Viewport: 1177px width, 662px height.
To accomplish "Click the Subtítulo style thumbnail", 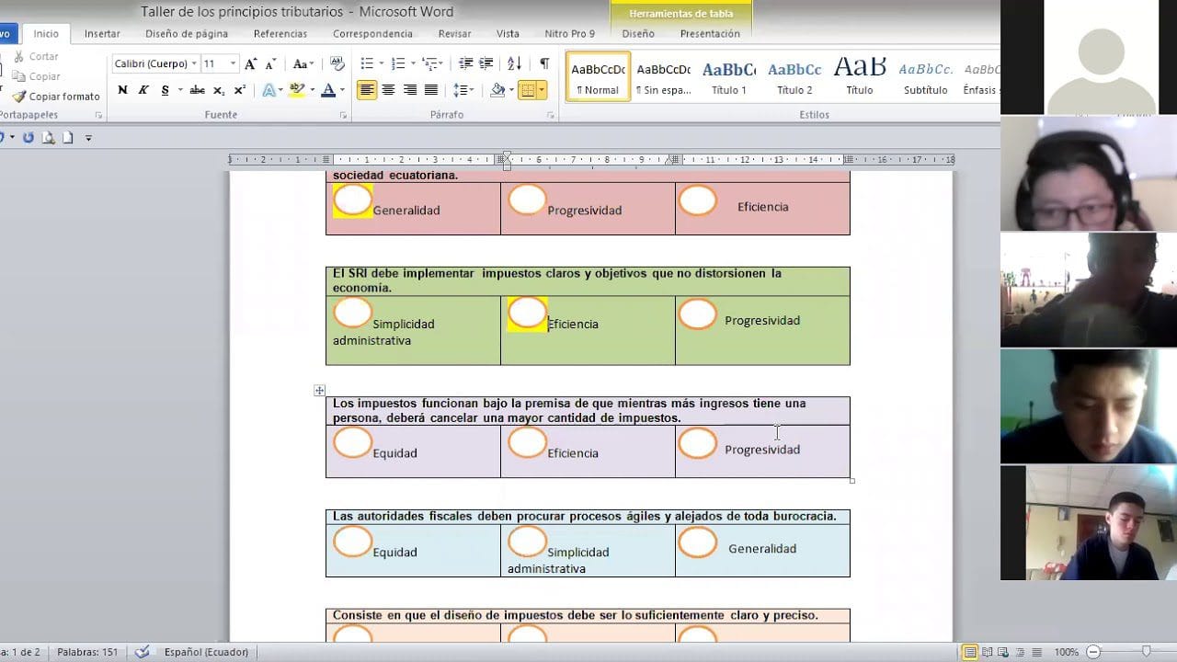I will 925,76.
